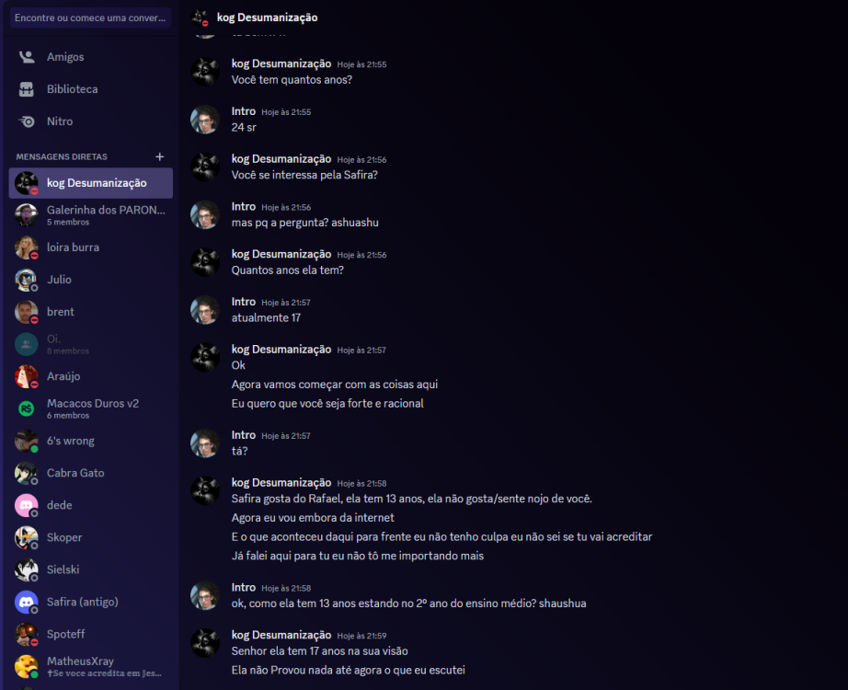Open the MatheusXray conversation
848x690 pixels.
91,666
